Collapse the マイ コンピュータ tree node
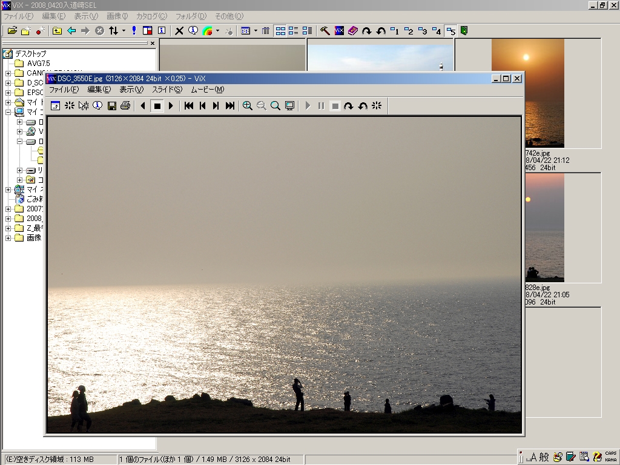Screen dimensions: 620x465 point(8,112)
